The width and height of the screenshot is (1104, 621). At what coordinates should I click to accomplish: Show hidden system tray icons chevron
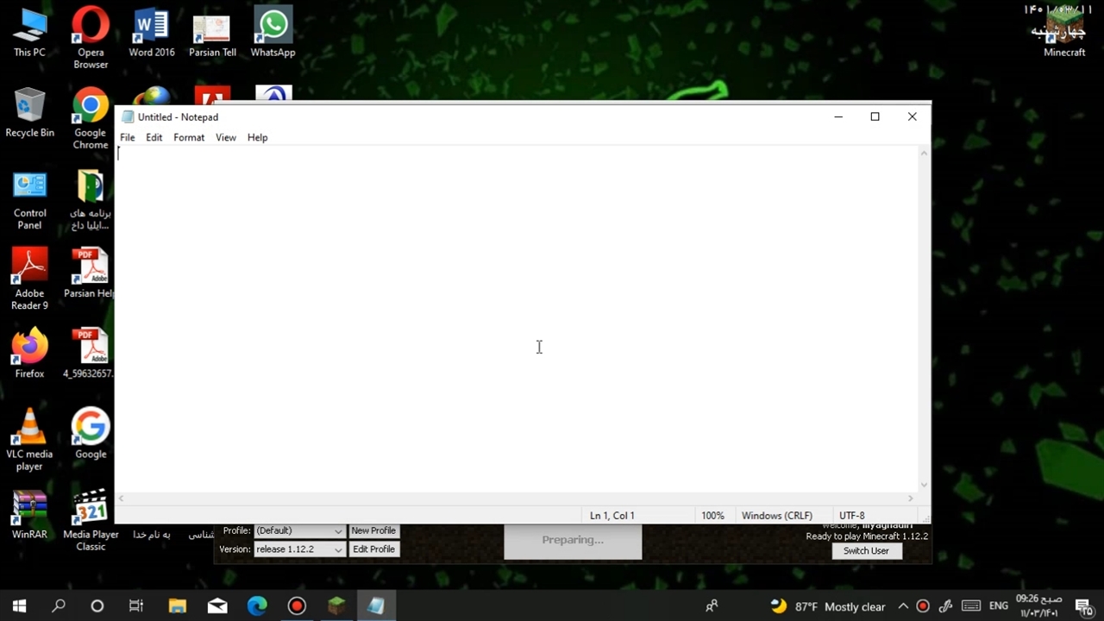coord(903,606)
